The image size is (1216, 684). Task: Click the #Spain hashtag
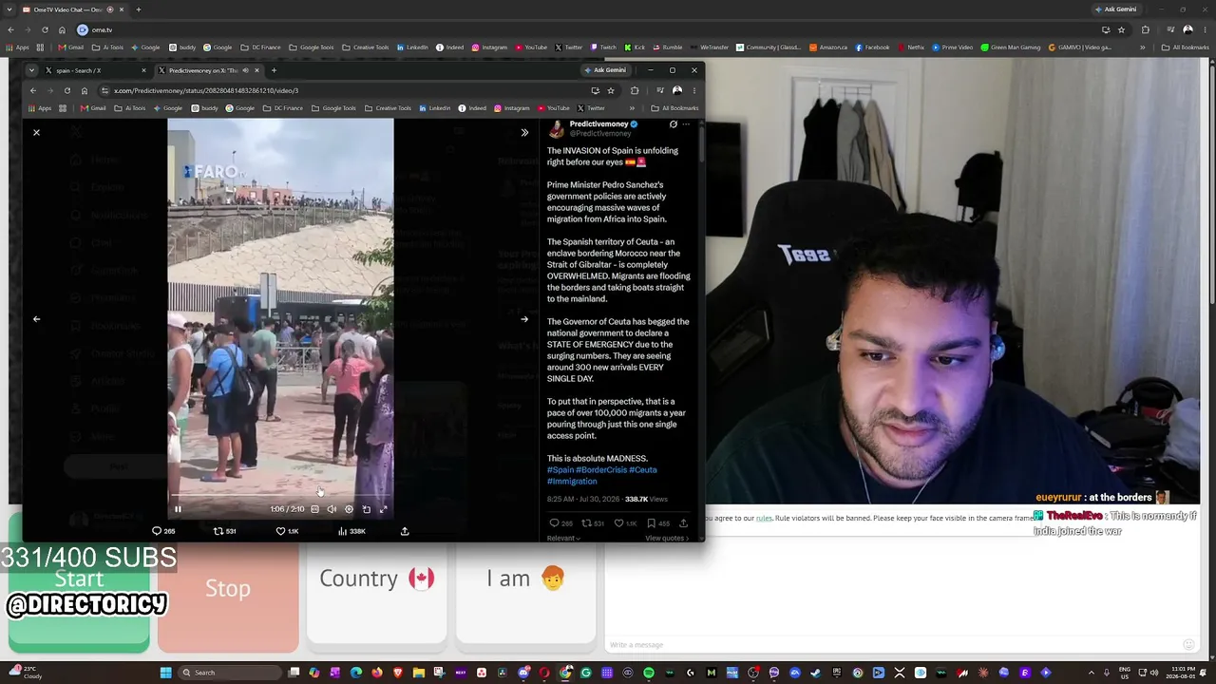(560, 469)
